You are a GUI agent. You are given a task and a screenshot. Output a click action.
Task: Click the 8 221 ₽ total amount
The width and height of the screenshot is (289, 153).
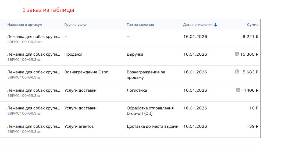[250, 37]
